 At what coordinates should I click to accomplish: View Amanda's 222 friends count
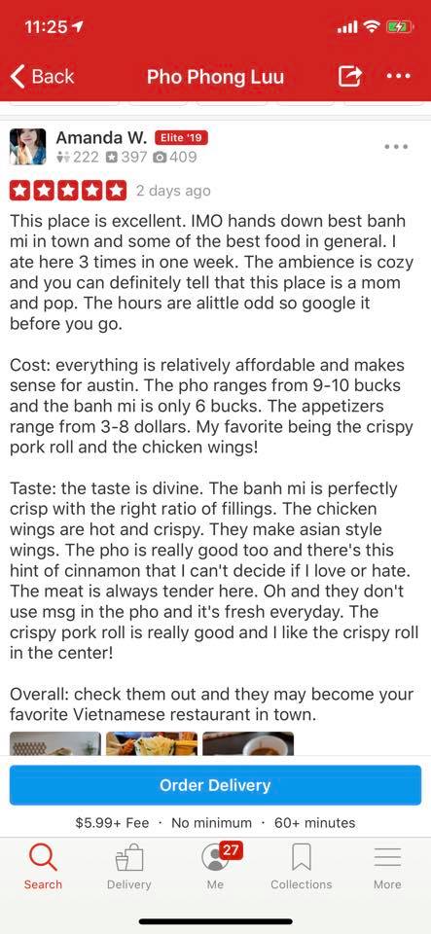(x=78, y=158)
